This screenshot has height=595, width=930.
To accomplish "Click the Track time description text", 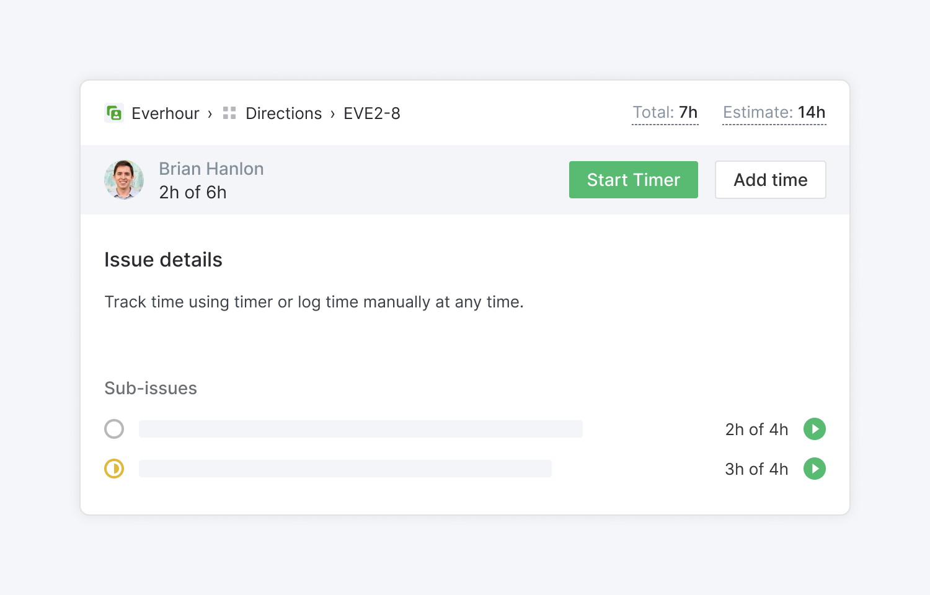I will tap(314, 302).
